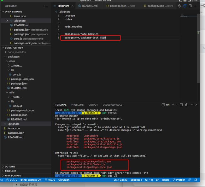Screen dimensions: 205x187
Task: Expand the OUTLINE section
Action: click(x=10, y=167)
